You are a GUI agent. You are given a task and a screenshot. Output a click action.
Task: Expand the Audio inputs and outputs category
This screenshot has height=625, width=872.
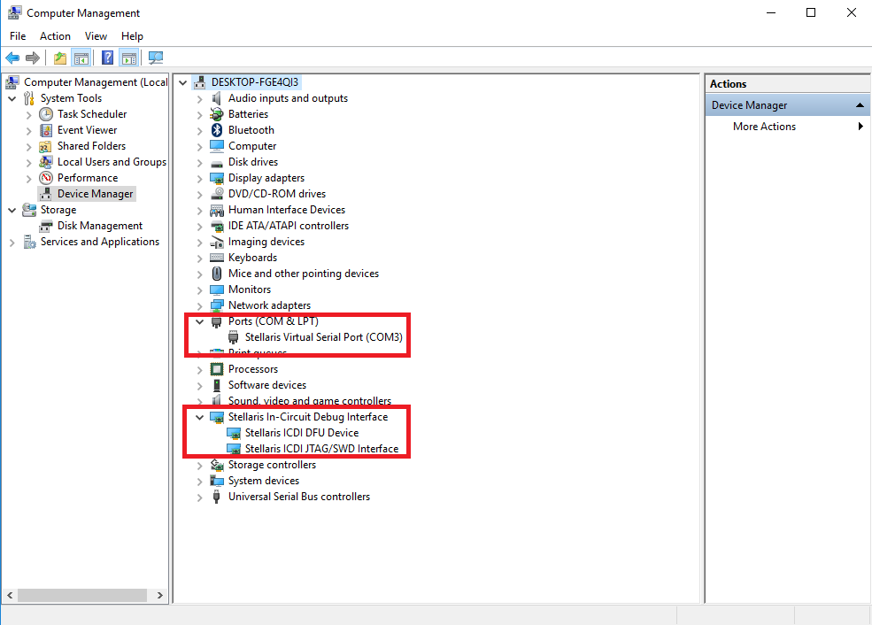[x=200, y=99]
